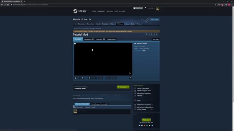Expand the Change Visibility dropdown
The width and height of the screenshot is (234, 131).
143,110
